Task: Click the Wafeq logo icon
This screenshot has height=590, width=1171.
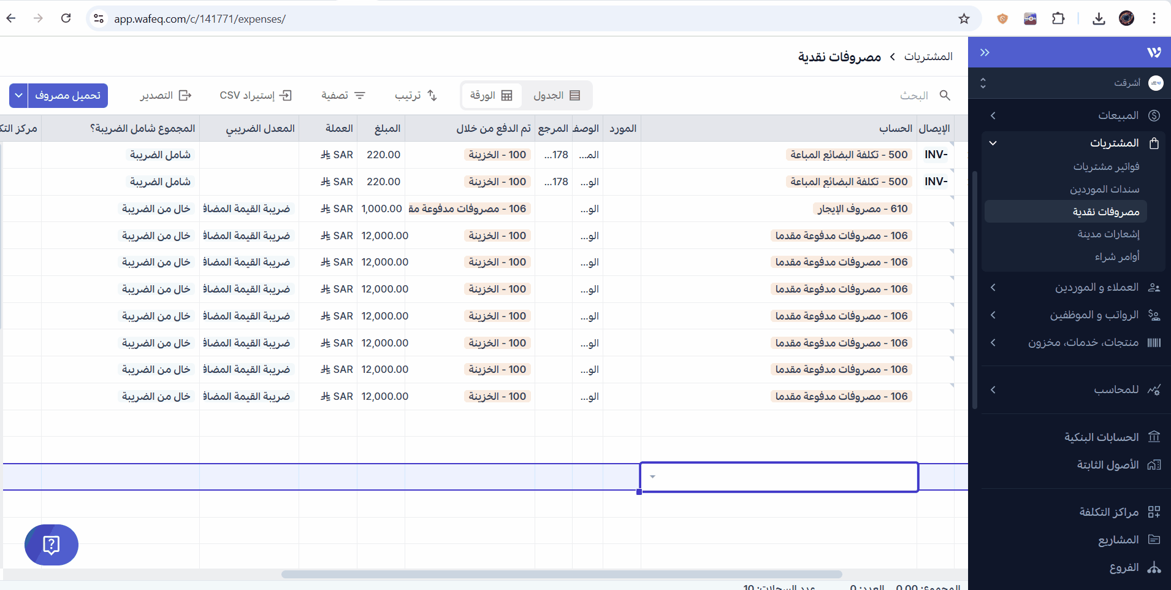Action: point(1154,53)
